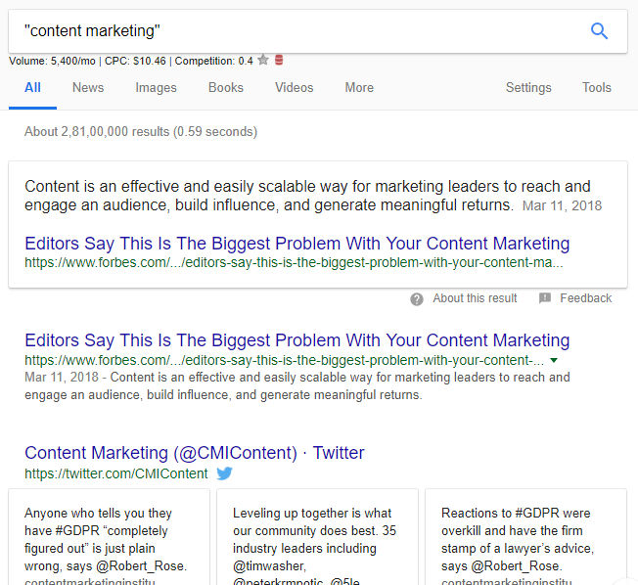Viewport: 638px width, 585px height.
Task: Open featured snippet Forbes article title link
Action: [x=296, y=244]
